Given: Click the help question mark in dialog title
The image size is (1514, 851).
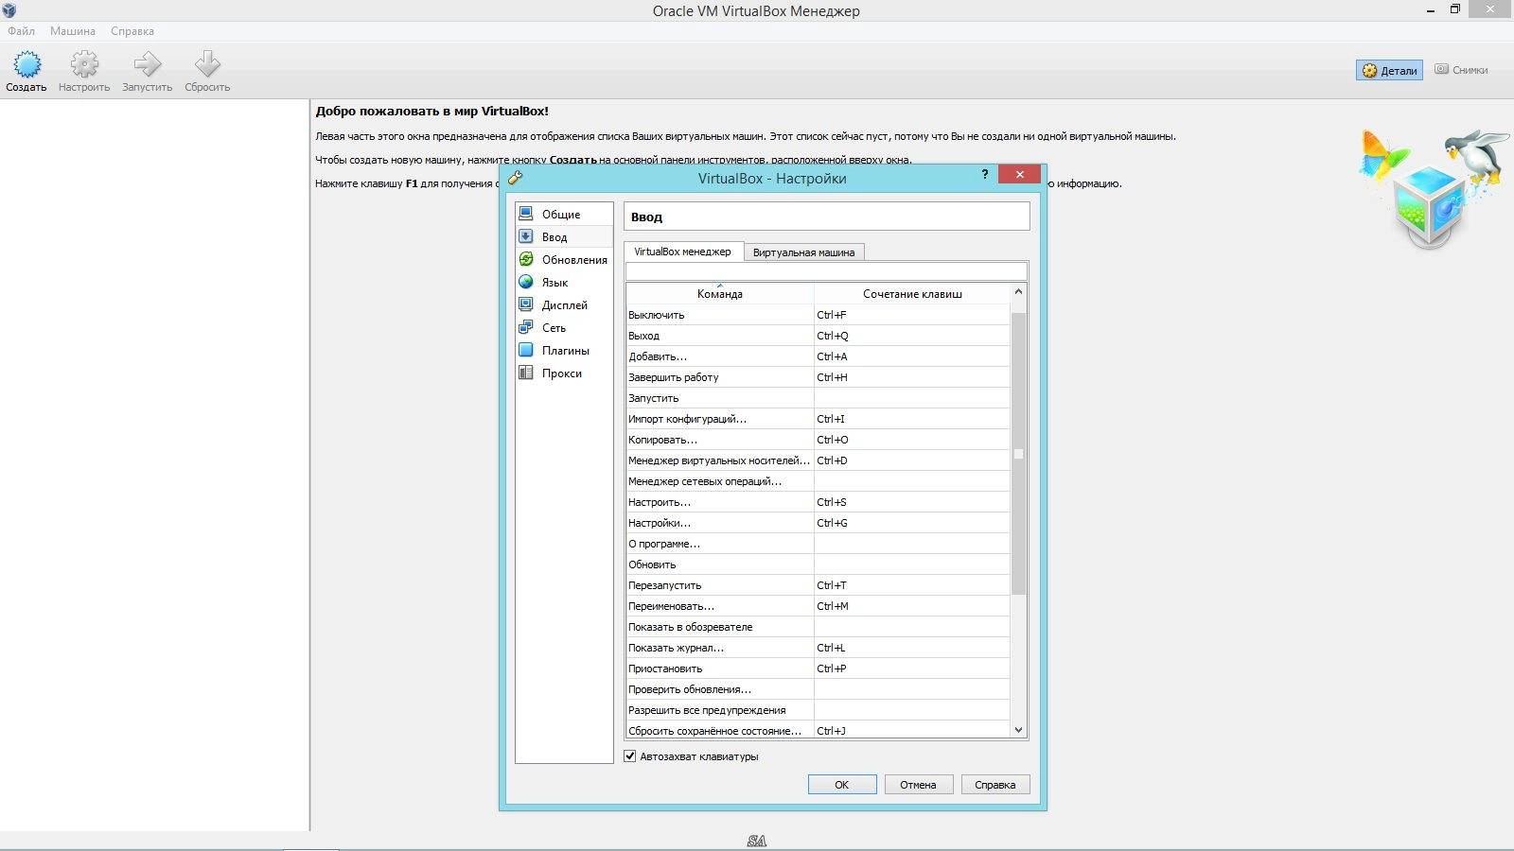Looking at the screenshot, I should pos(985,174).
